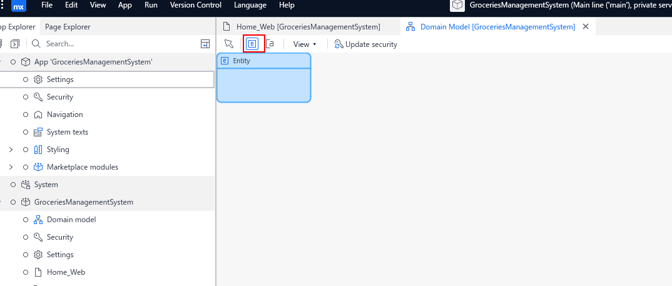Click the search magnifier icon
Screen dimensions: 672x286
(36, 44)
